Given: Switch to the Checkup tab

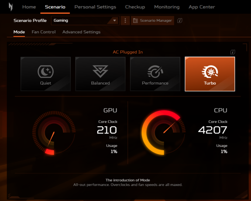Looking at the screenshot, I should 135,7.
